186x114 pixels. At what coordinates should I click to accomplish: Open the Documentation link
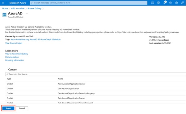(x=12, y=57)
